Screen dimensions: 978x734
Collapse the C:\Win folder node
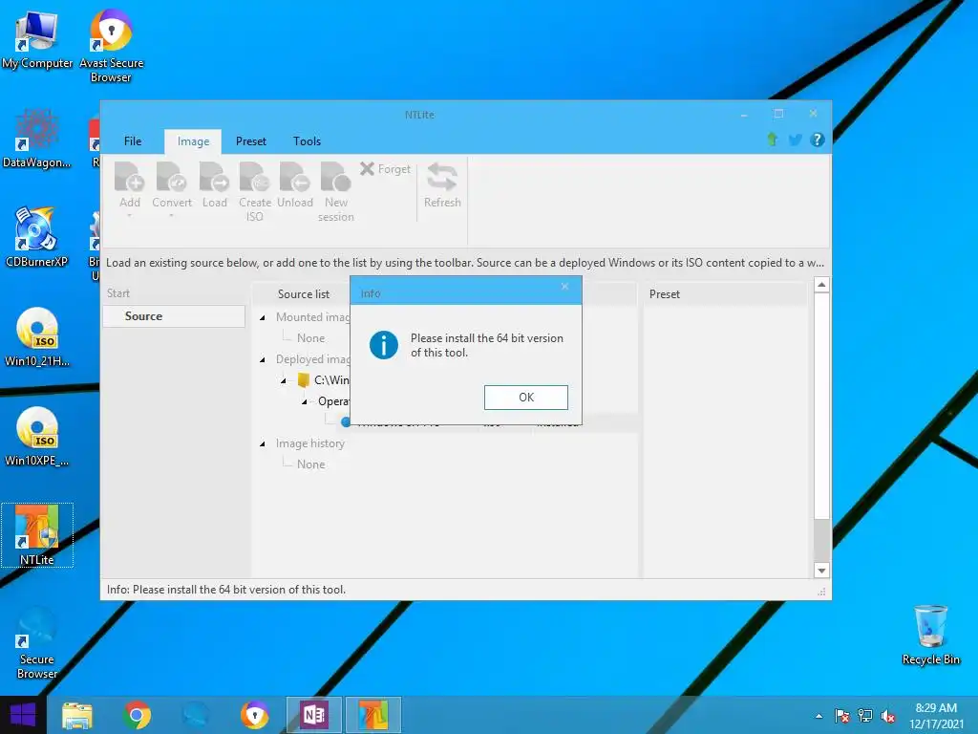(284, 380)
